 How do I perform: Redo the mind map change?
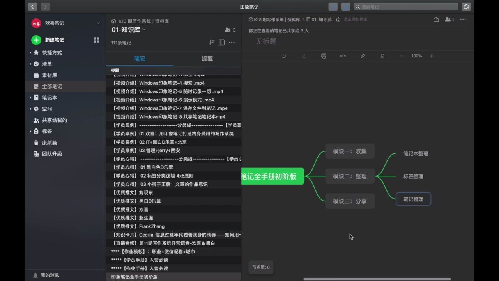point(304,56)
